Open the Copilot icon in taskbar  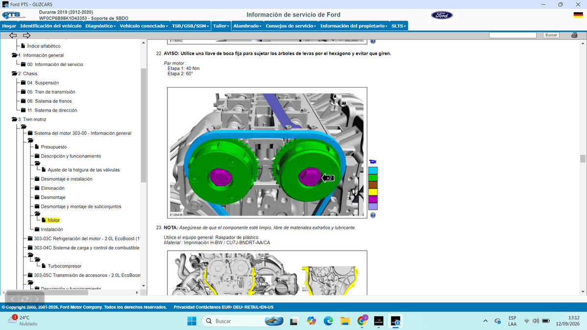click(x=311, y=321)
